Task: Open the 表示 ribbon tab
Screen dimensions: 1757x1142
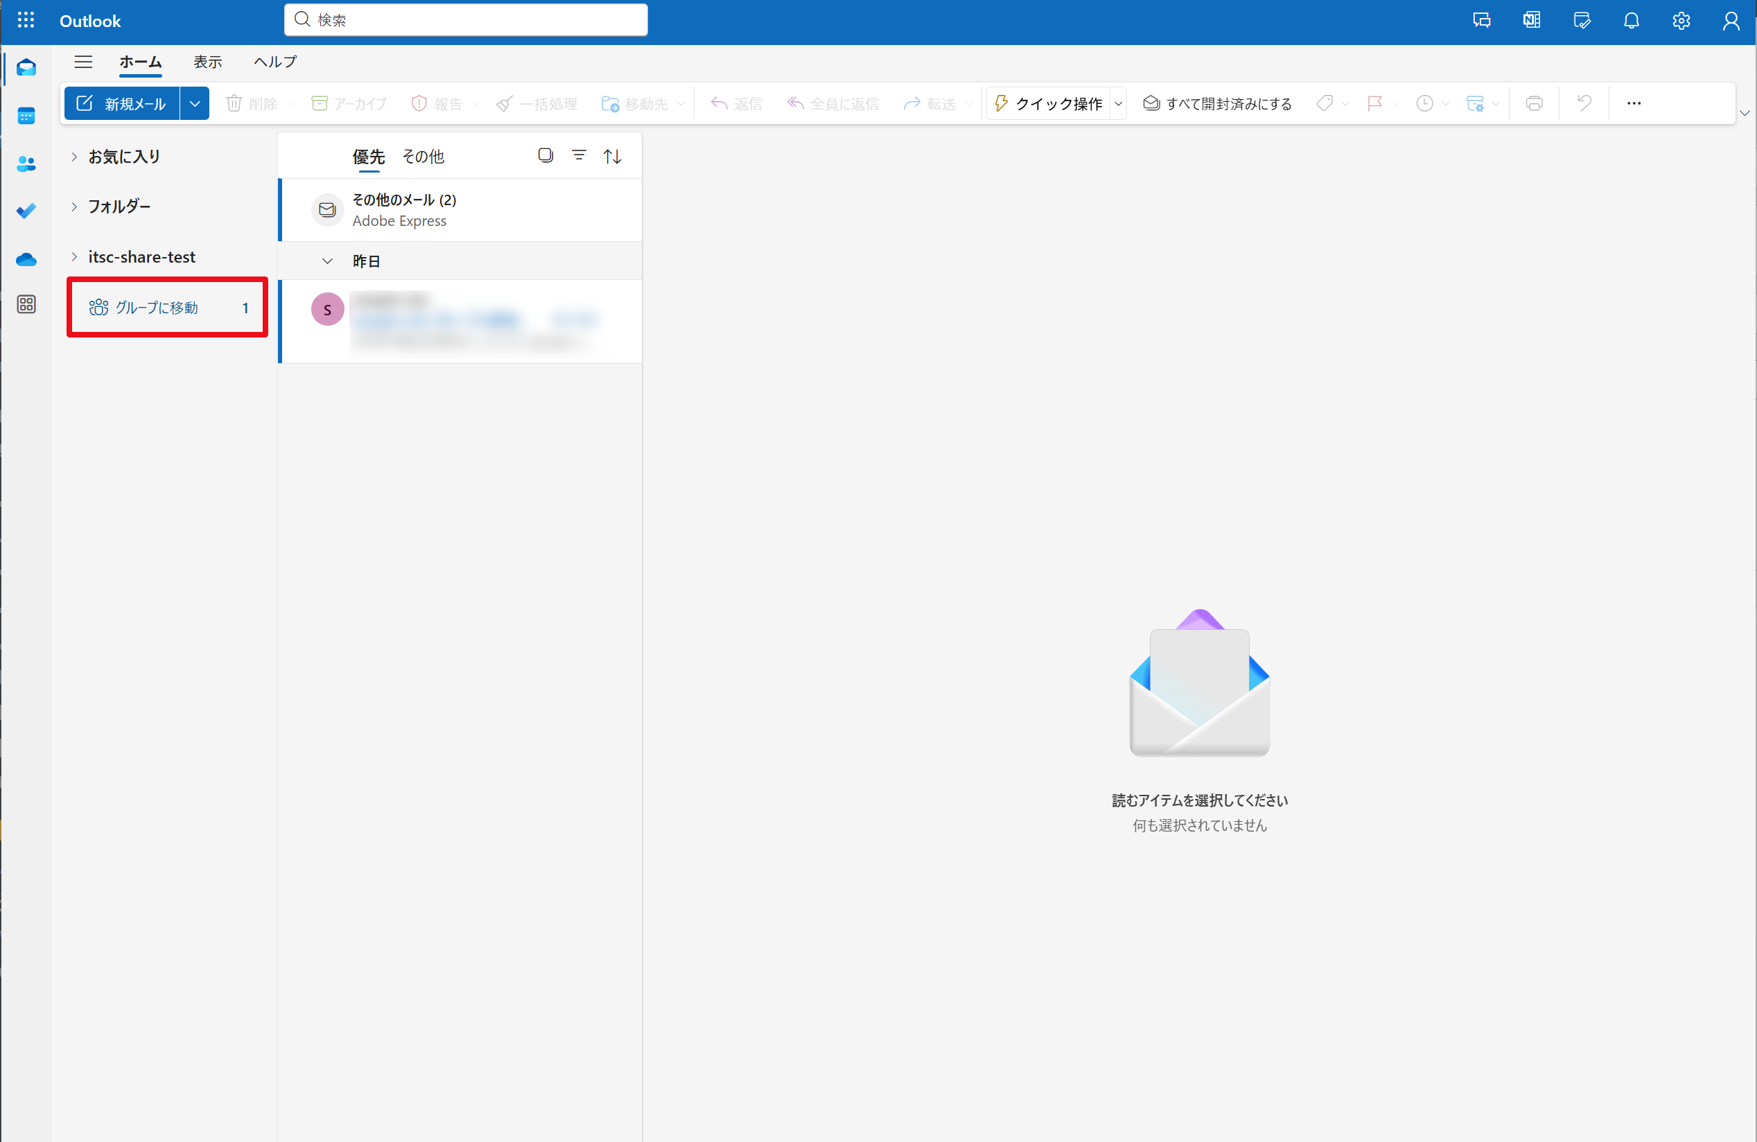Action: pyautogui.click(x=207, y=62)
